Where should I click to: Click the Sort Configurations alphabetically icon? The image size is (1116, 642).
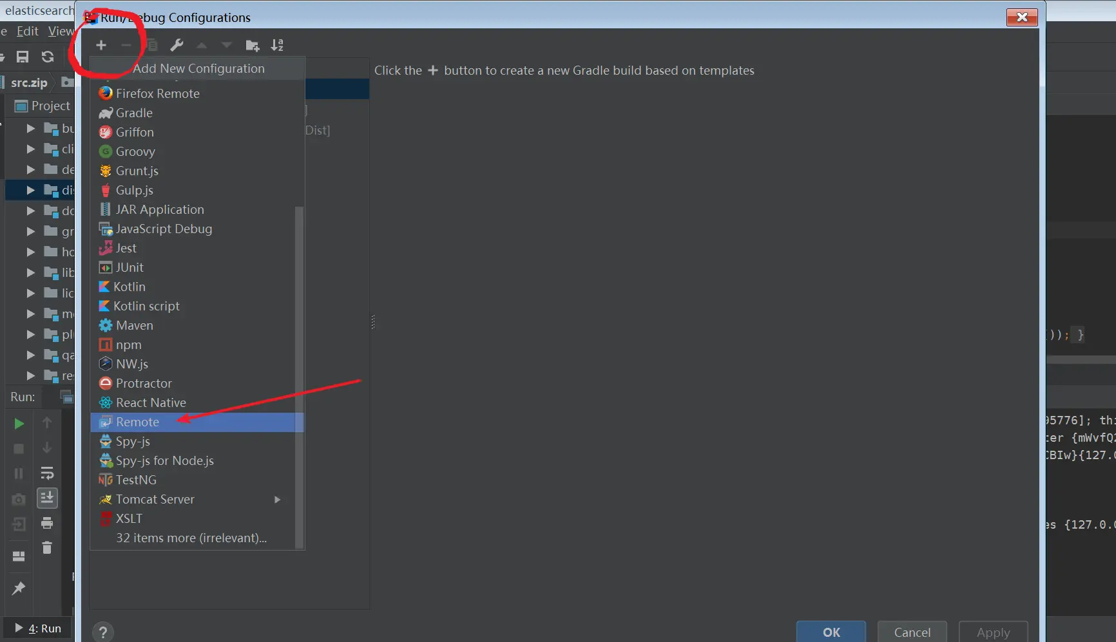[277, 45]
